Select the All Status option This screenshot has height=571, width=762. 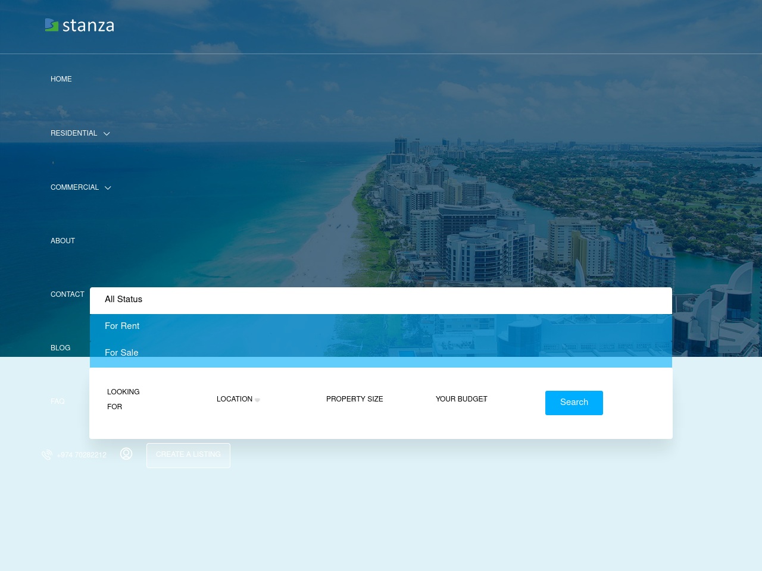(381, 300)
